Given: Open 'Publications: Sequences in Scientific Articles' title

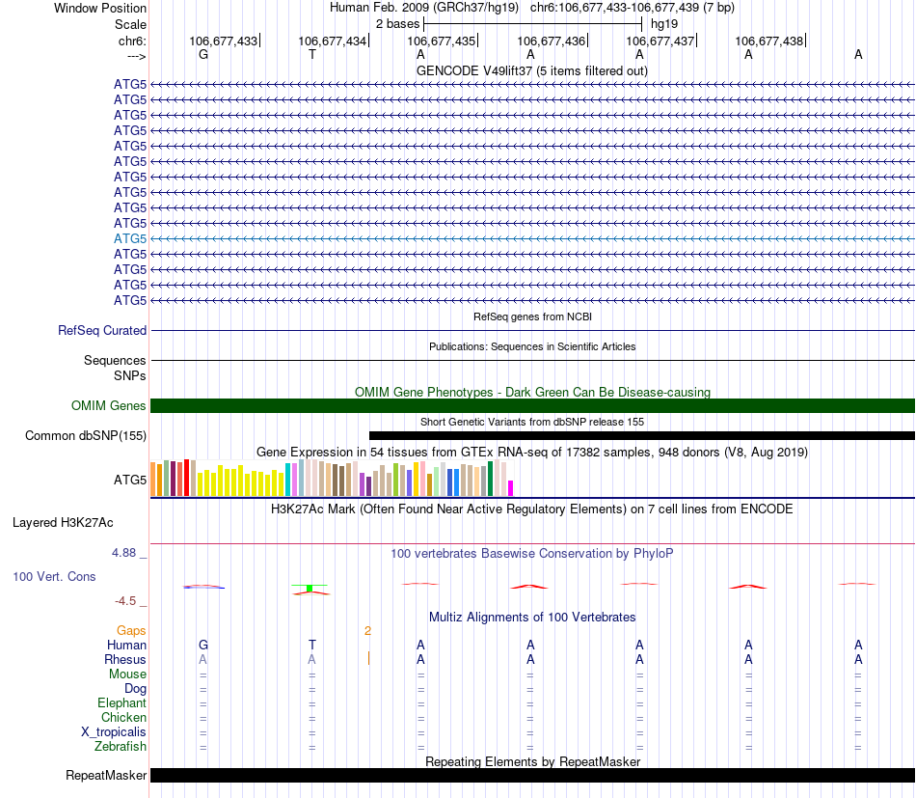Looking at the screenshot, I should (532, 346).
